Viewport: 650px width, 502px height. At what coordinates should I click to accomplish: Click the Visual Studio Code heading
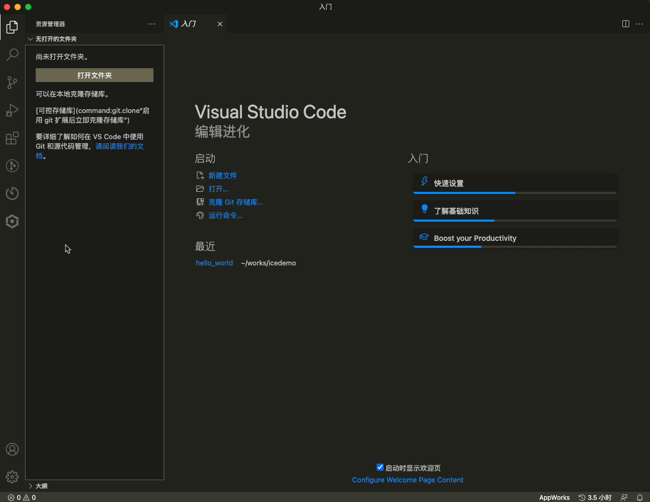[x=271, y=112]
